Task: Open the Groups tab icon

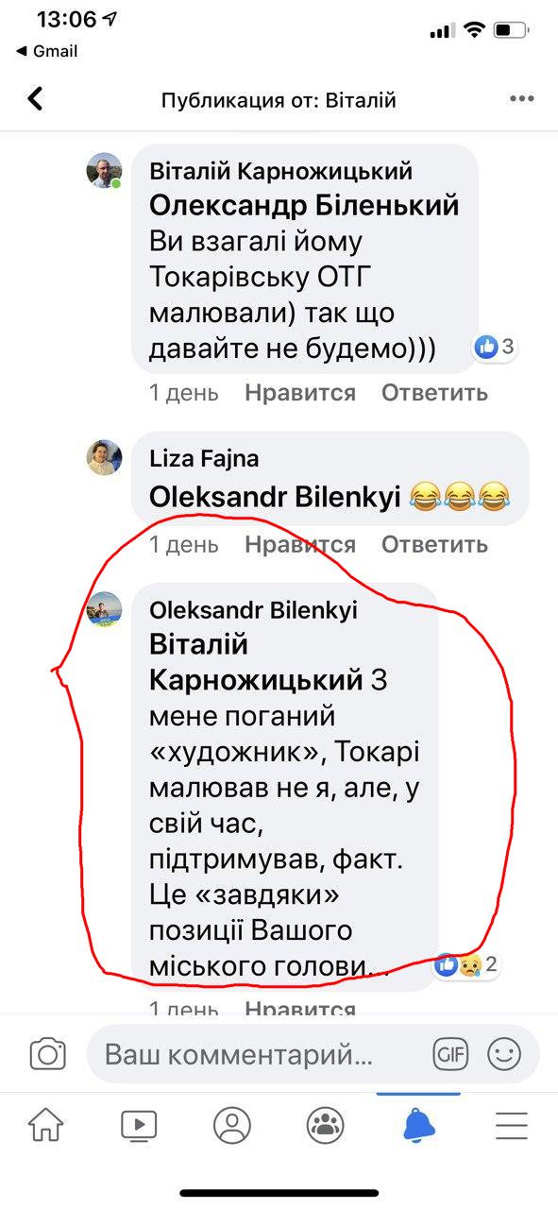Action: tap(326, 1125)
